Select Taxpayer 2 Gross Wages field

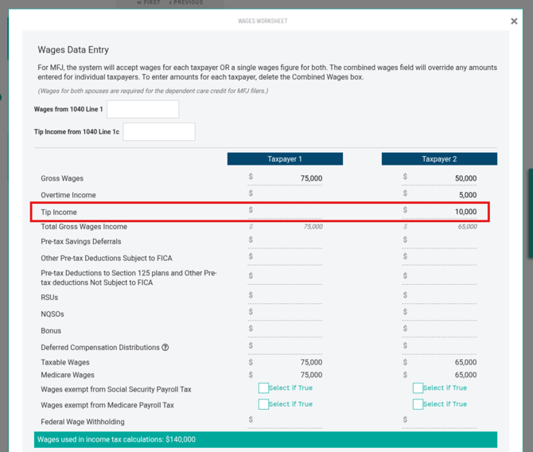point(439,178)
